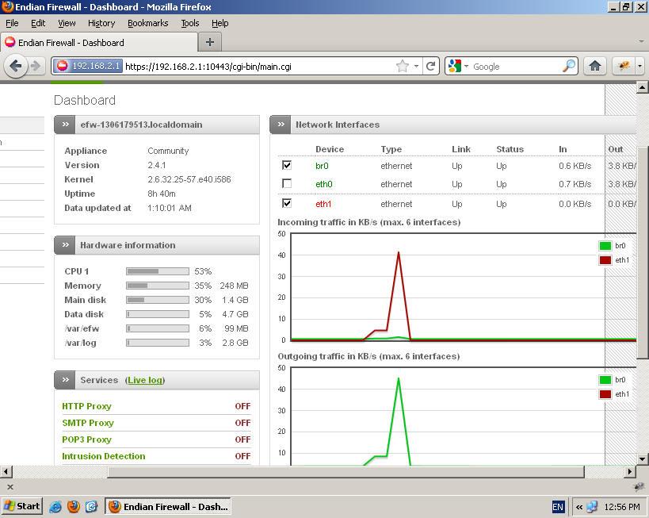Screen dimensions: 649x518
Task: Close the add-on bar with the X
Action: (x=10, y=487)
